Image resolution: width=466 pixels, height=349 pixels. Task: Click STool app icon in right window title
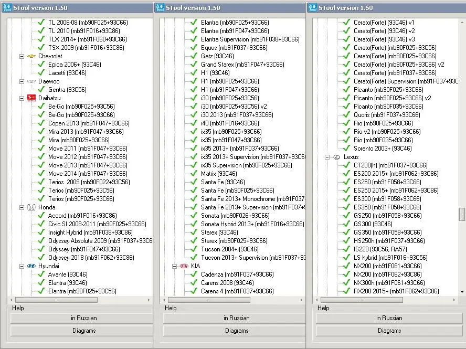(x=313, y=7)
